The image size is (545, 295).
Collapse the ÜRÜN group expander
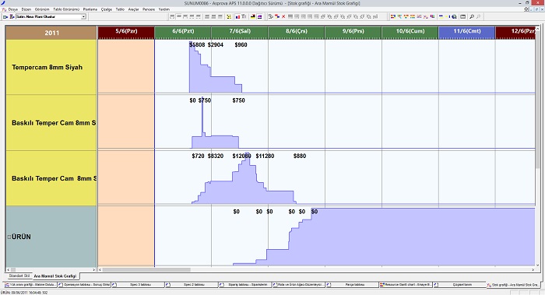coord(9,237)
